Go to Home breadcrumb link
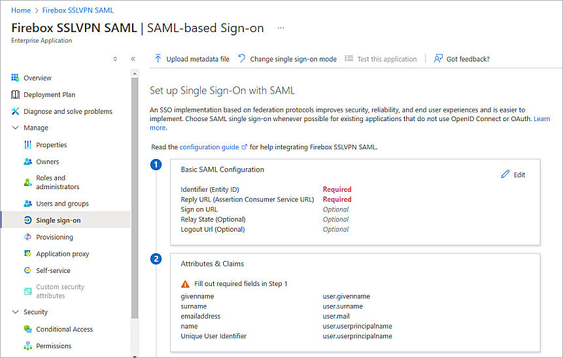 tap(21, 10)
